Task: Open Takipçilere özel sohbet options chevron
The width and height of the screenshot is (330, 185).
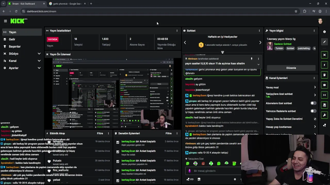Action: point(315,95)
